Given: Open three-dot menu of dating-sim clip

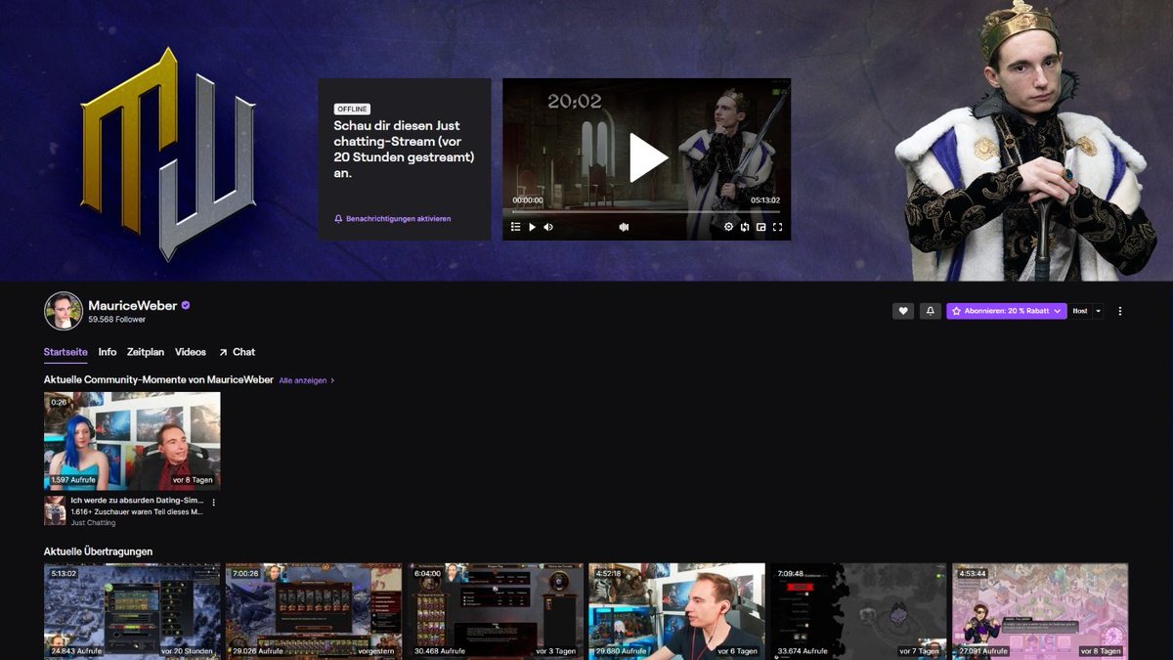Looking at the screenshot, I should 213,503.
